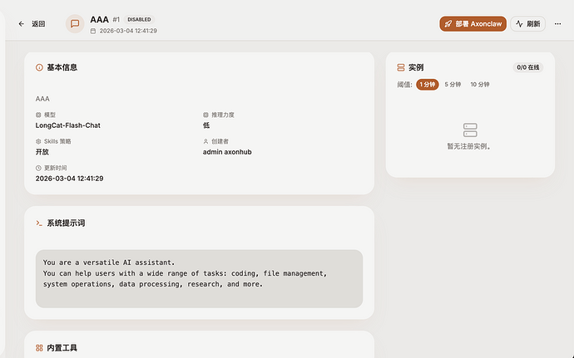Click the 0/0 在线 status badge
This screenshot has width=574, height=358.
click(528, 67)
